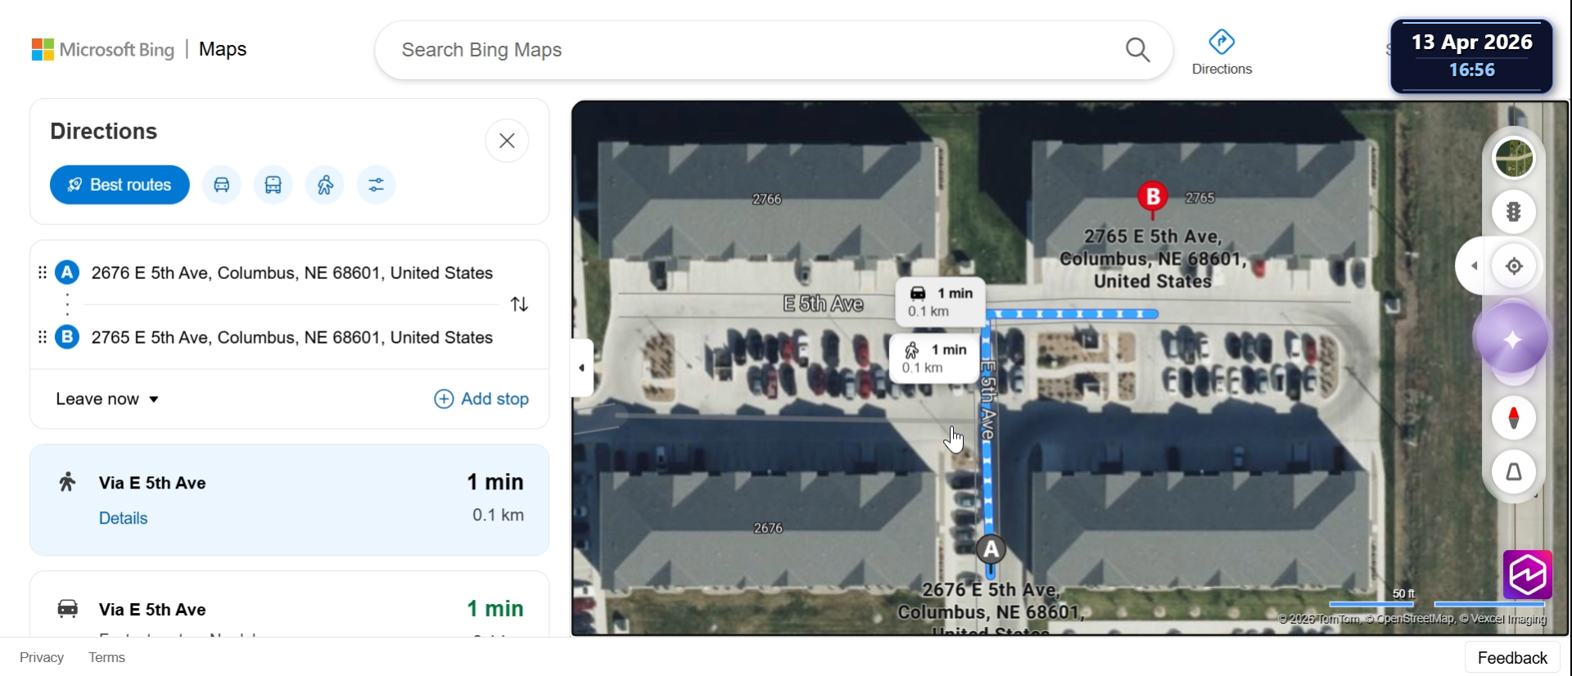Collapse the directions side panel arrow
Screen dimensions: 1572x676
(582, 367)
